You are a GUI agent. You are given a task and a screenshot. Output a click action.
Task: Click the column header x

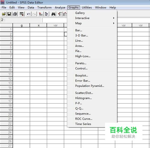(x=38, y=25)
